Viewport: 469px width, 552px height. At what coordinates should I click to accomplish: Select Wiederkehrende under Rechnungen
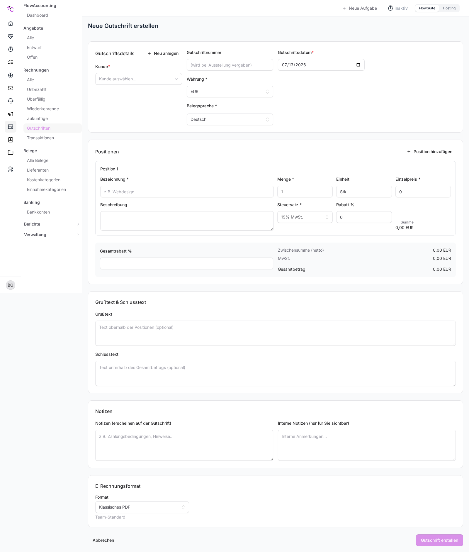point(43,109)
